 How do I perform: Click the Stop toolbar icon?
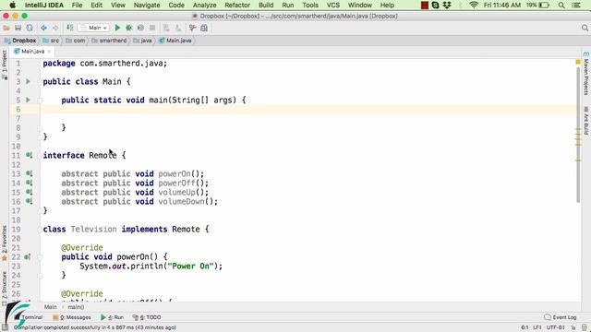152,28
